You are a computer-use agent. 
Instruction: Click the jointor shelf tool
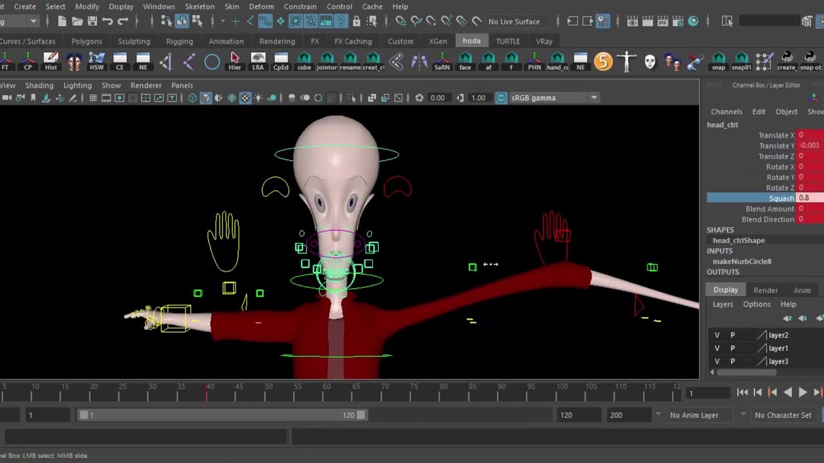coord(327,62)
